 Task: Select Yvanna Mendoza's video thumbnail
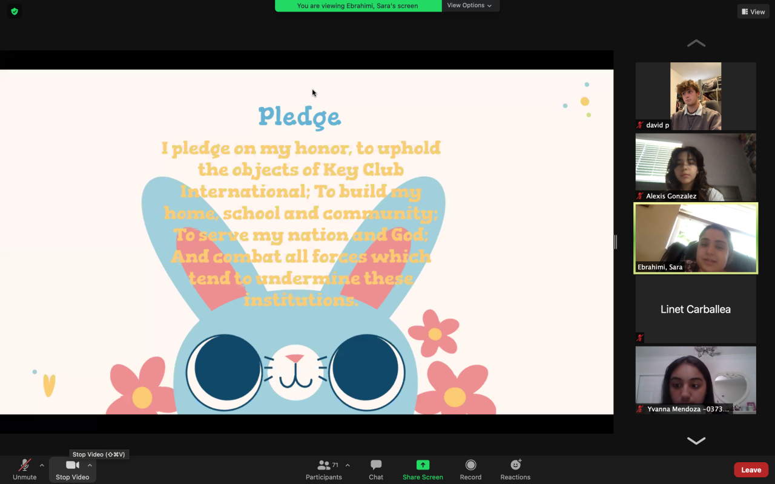[x=696, y=380]
